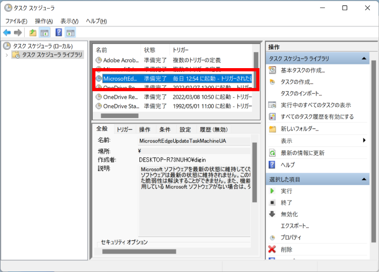Image resolution: width=379 pixels, height=272 pixels.
Task: Click the Adobe Acrobat task clock icon
Action: click(99, 60)
